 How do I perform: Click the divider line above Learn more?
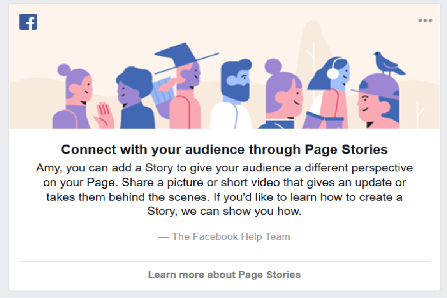click(224, 261)
